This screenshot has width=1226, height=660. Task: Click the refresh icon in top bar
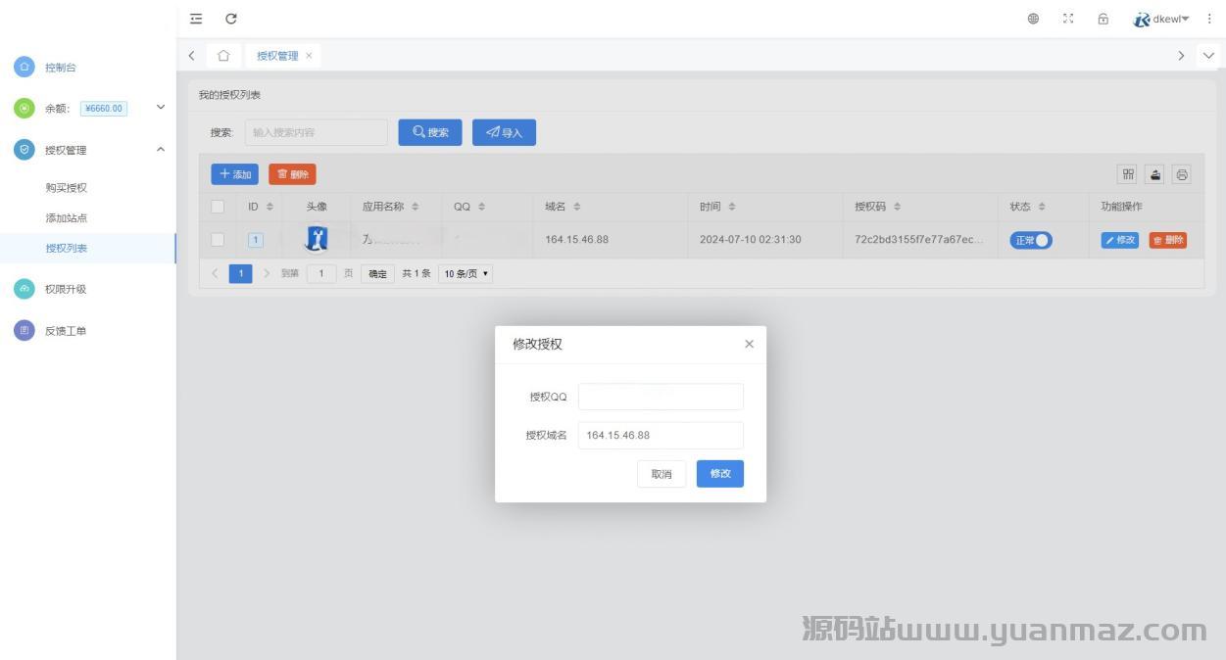231,19
